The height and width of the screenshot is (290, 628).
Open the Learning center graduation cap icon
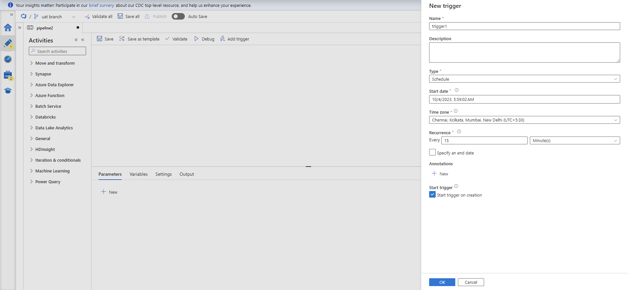8,90
